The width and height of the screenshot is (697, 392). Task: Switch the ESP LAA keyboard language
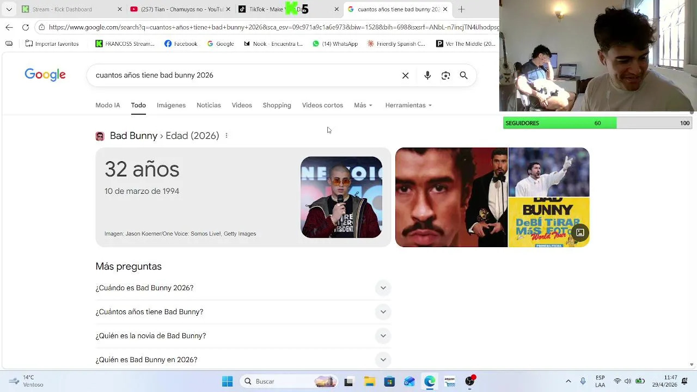click(x=600, y=381)
